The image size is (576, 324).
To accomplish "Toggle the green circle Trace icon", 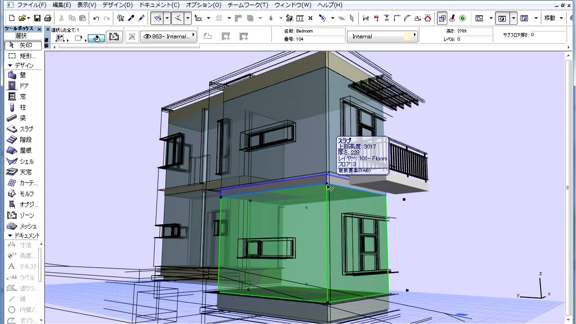I will click(x=462, y=18).
